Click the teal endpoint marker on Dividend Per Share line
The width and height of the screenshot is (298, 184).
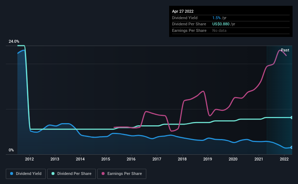click(292, 118)
